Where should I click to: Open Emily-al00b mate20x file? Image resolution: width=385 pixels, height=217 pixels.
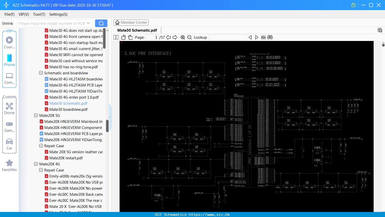(74, 176)
